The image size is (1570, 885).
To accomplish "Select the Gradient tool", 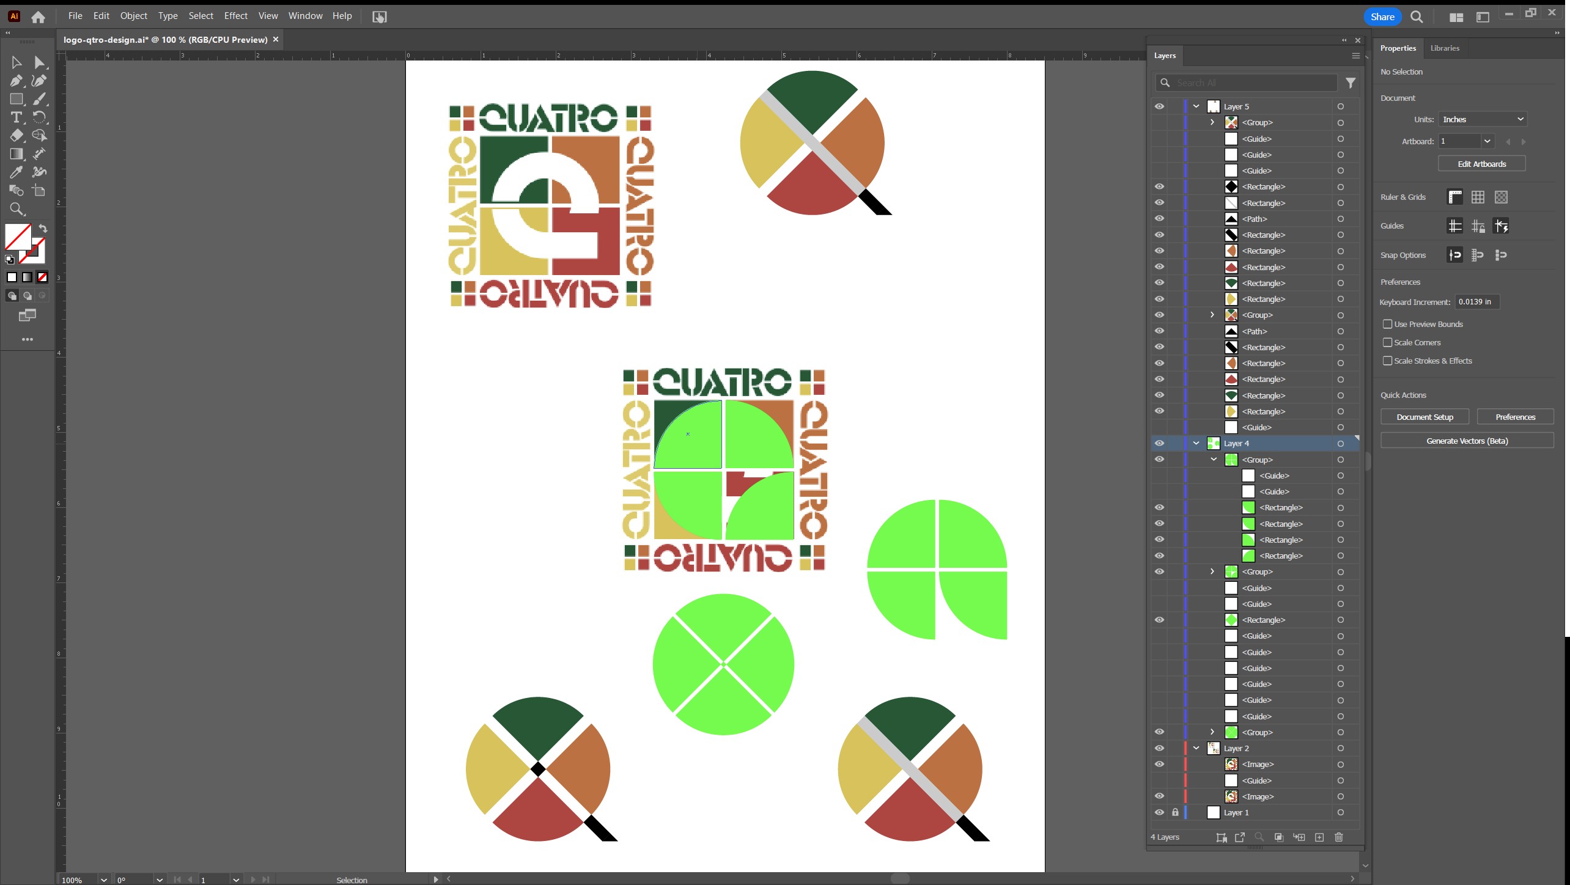I will [16, 154].
